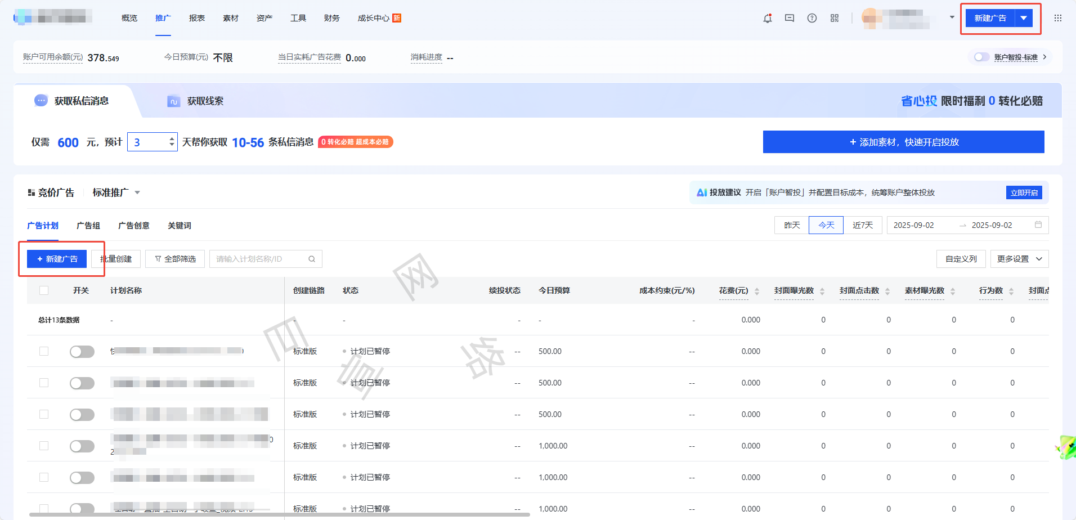The height and width of the screenshot is (520, 1076).
Task: Select the 广告组 tab
Action: 88,225
